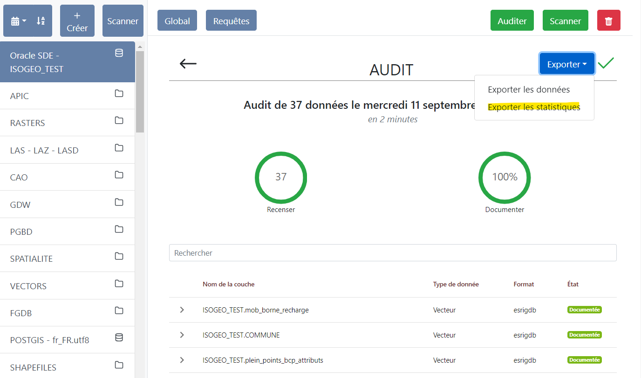641x378 pixels.
Task: Click the Recenser progress circle showing 37
Action: point(281,177)
